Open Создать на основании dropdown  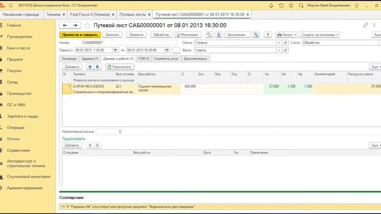point(319,34)
